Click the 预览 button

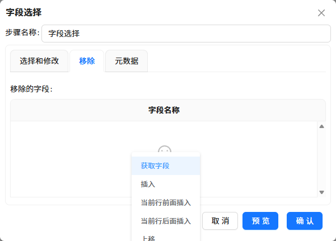click(x=260, y=221)
